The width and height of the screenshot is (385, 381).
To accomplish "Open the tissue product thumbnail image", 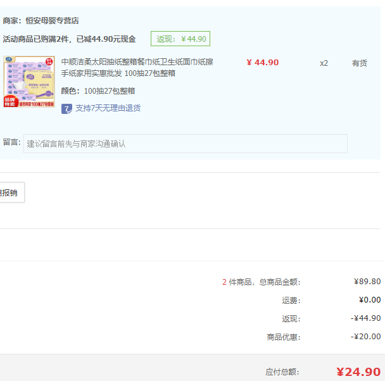I will coord(29,82).
